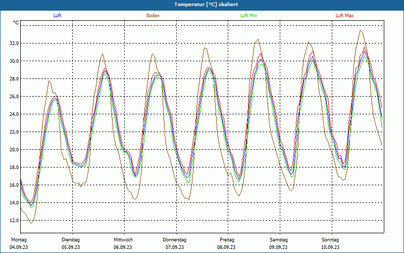
Task: Click the 'Boden' legend label
Action: pos(153,16)
